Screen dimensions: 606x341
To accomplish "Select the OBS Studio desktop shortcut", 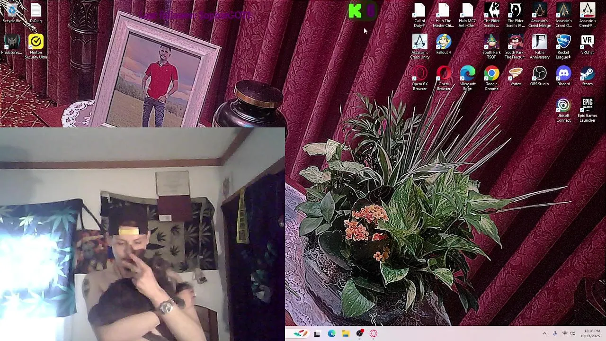I will click(x=540, y=76).
